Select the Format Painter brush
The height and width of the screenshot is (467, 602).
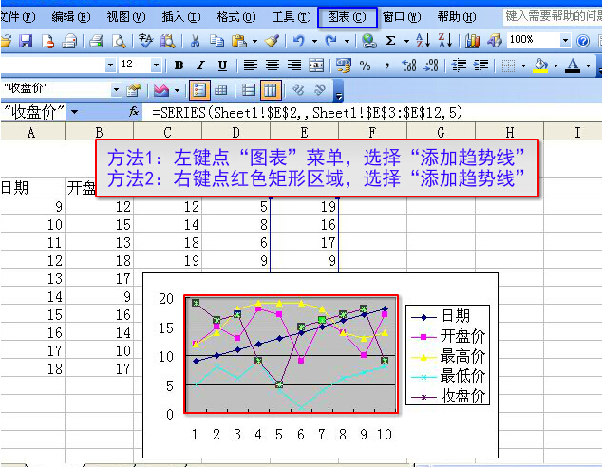[x=273, y=41]
